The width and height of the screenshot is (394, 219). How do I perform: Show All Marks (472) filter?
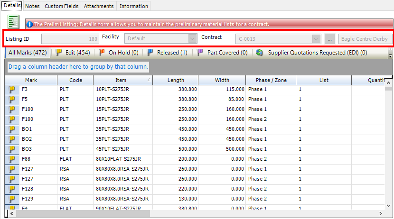tap(28, 53)
